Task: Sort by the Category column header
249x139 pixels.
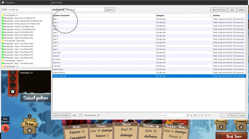Action: click(x=184, y=15)
